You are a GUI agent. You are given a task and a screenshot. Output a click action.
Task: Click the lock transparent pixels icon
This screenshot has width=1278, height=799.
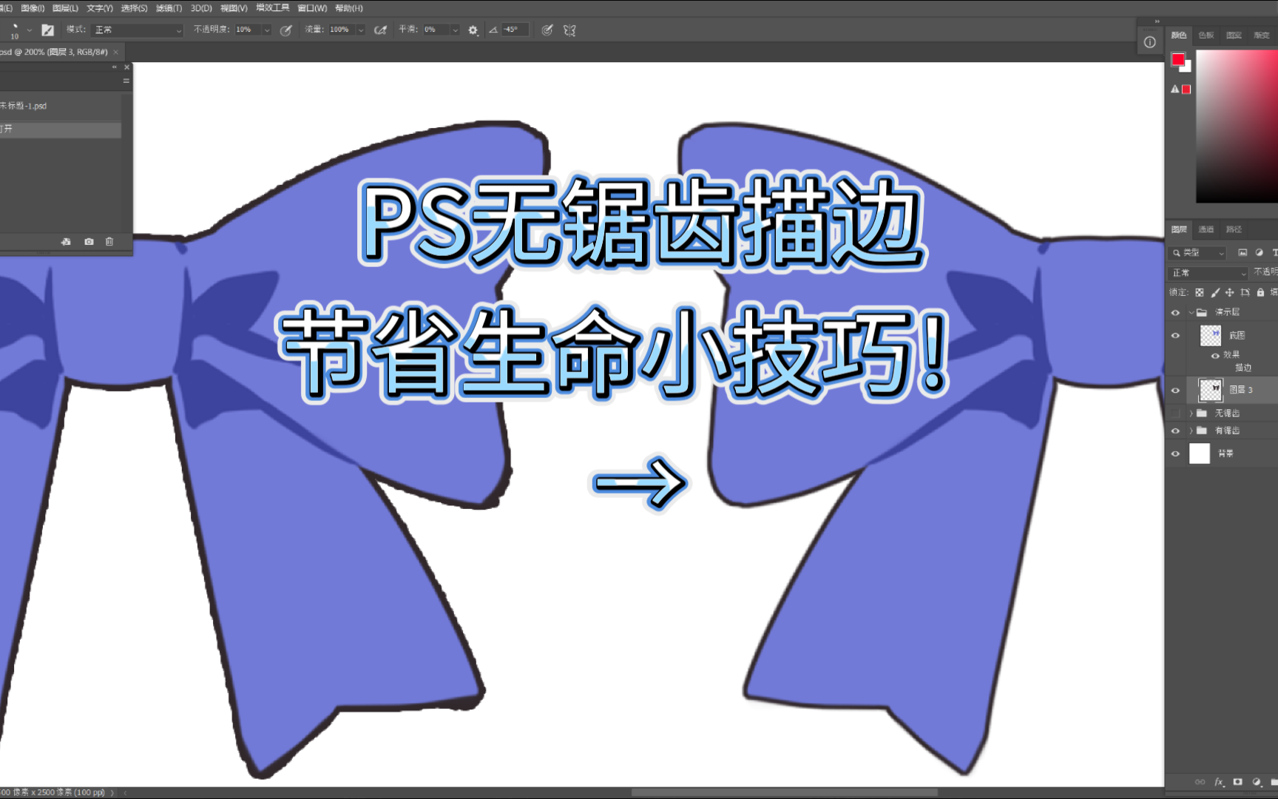[x=1200, y=292]
